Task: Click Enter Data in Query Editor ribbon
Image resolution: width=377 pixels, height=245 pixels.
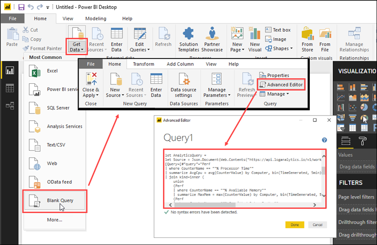Action: tap(156, 85)
